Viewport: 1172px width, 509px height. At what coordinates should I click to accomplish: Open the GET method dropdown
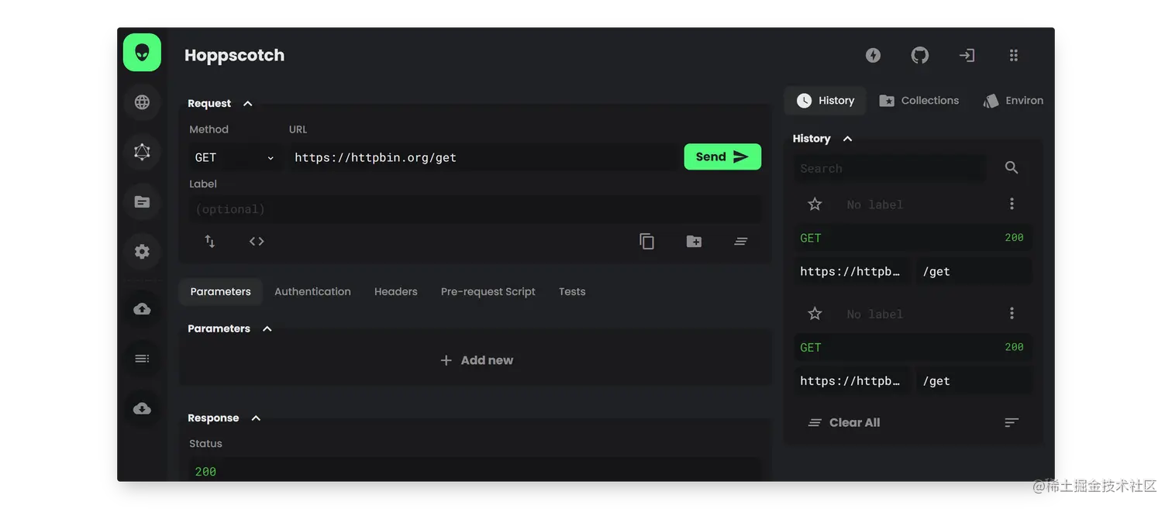click(x=235, y=157)
